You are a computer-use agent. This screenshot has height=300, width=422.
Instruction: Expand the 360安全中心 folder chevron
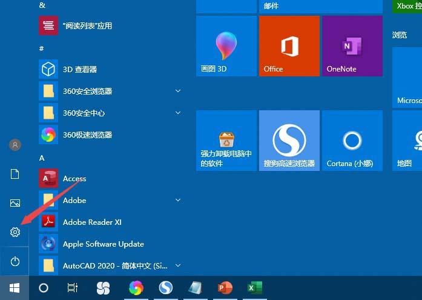[178, 113]
